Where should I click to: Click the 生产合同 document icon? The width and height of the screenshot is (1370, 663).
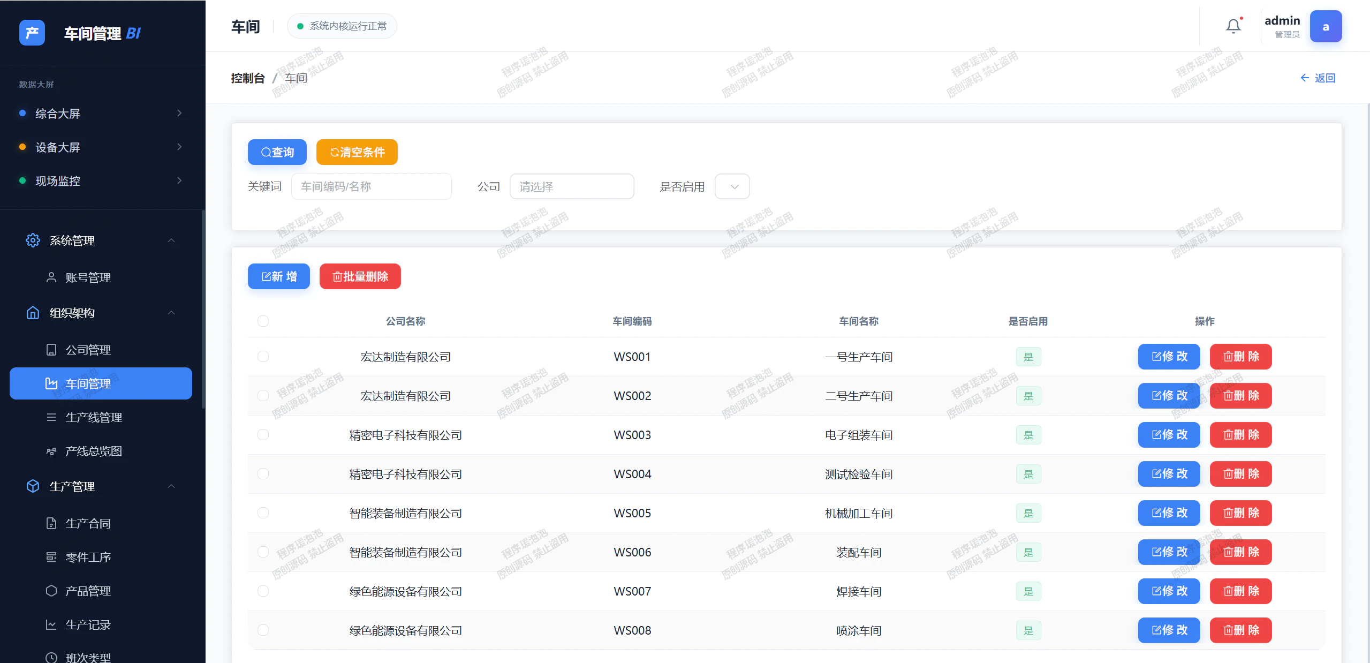click(x=51, y=523)
